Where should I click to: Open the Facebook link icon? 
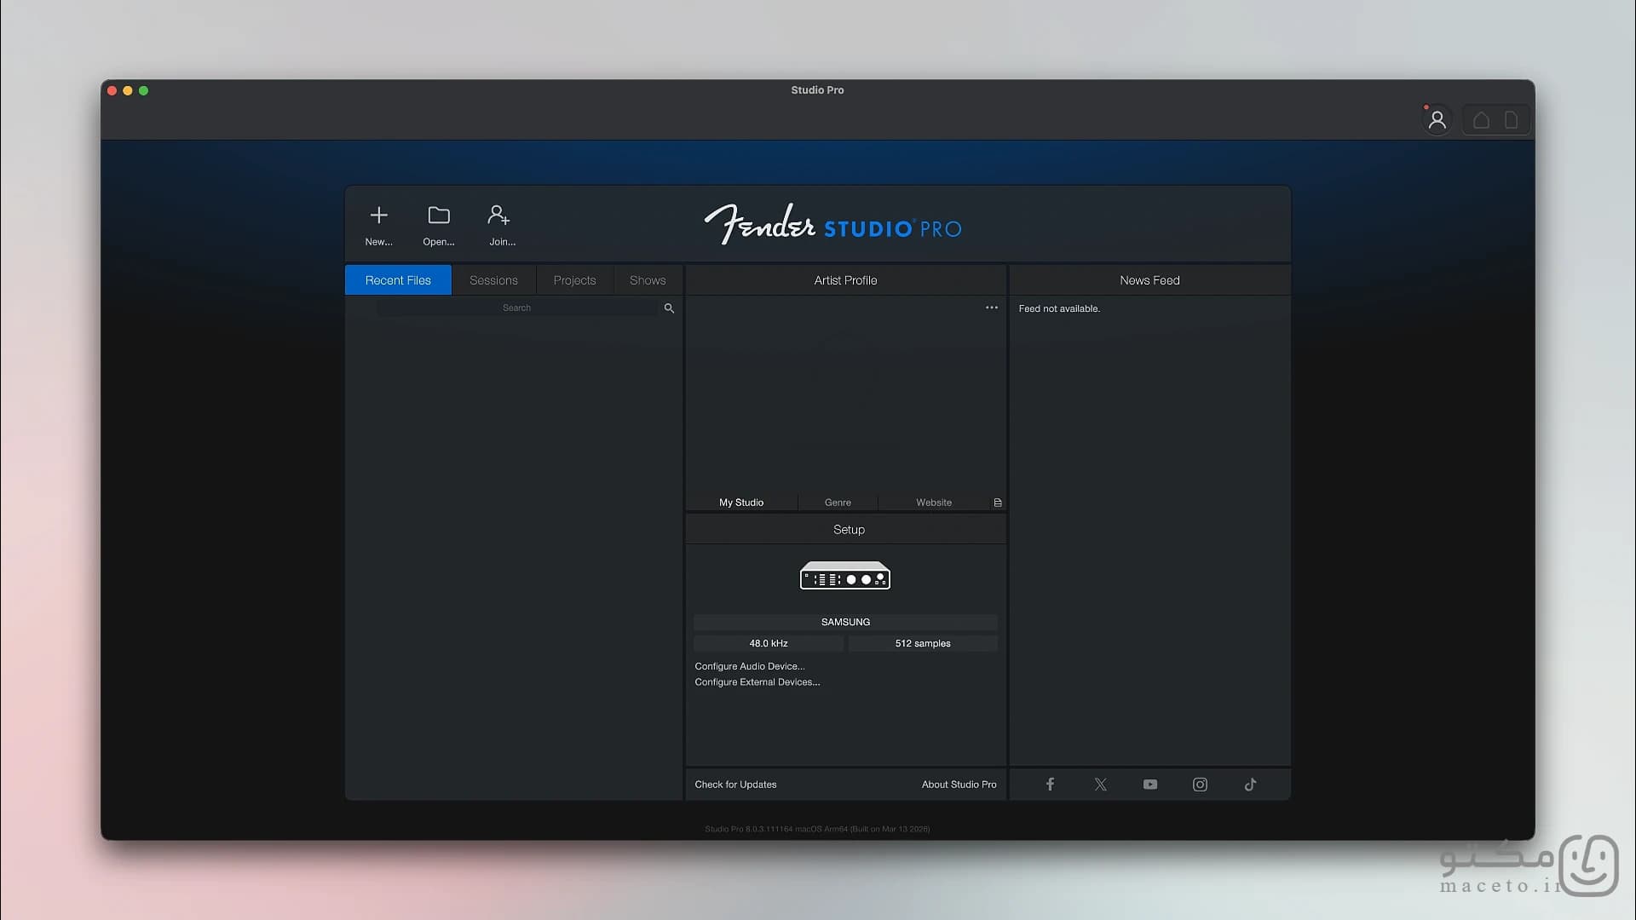coord(1050,785)
